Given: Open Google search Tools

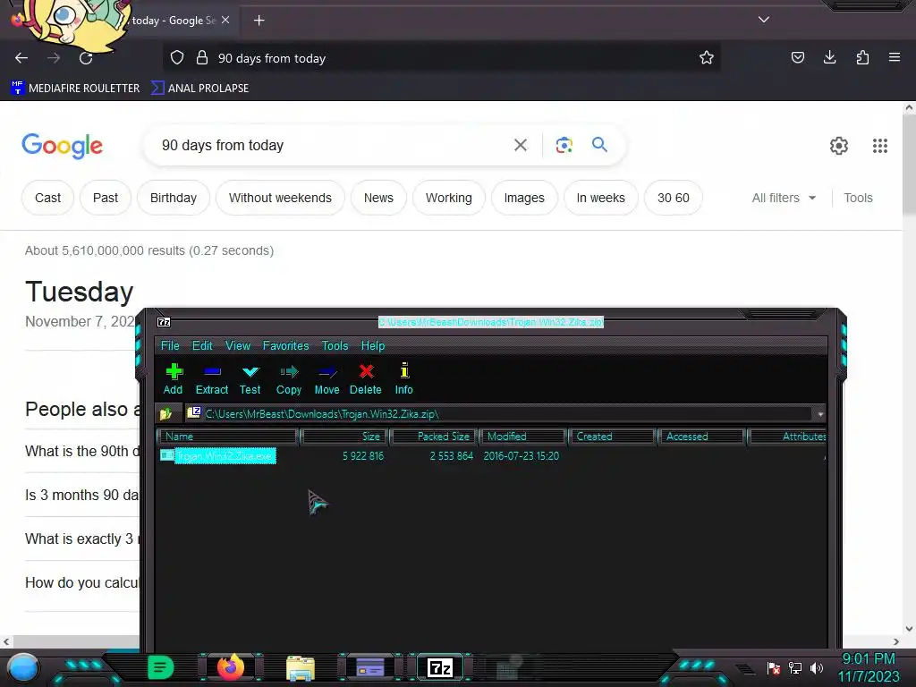Looking at the screenshot, I should click(858, 198).
